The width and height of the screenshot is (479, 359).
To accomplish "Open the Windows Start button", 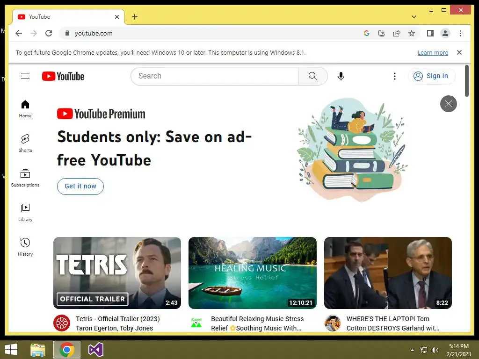I will point(11,350).
